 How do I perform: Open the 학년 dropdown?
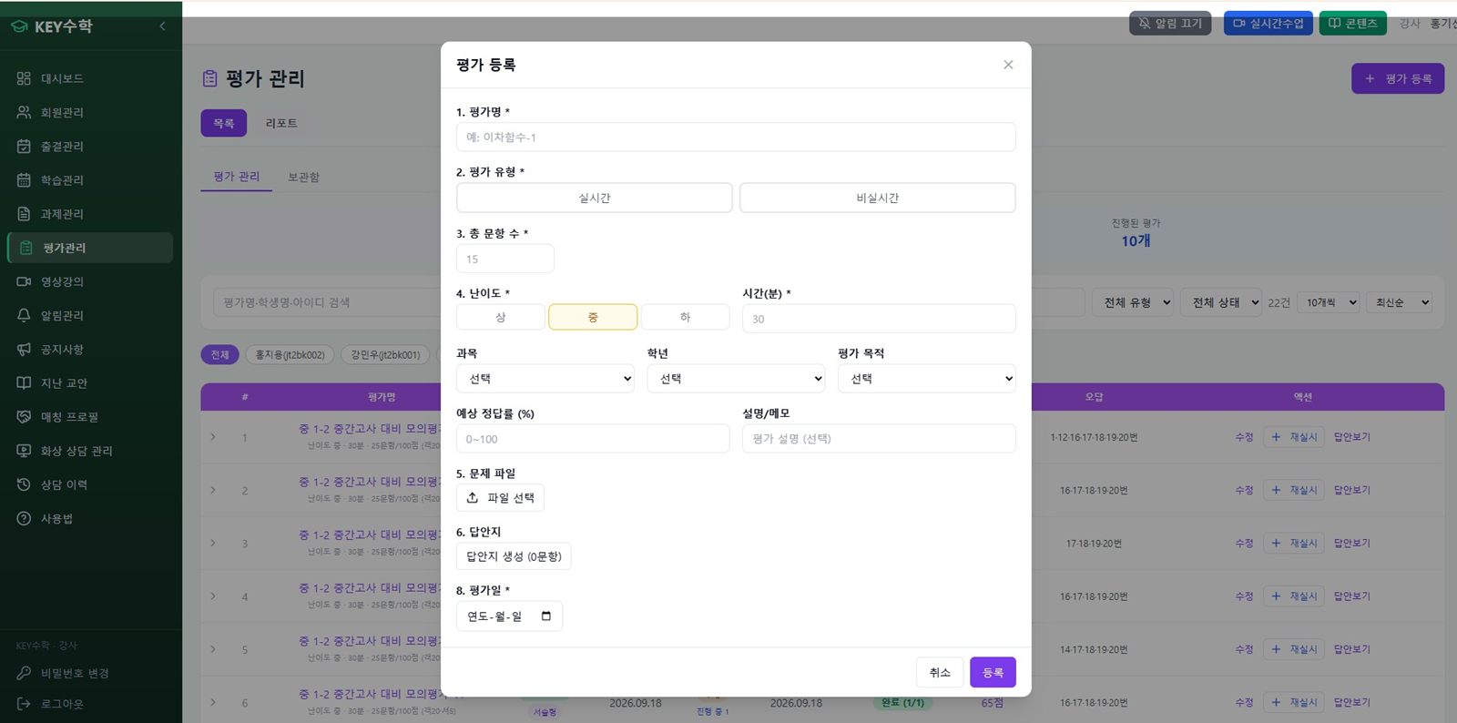737,379
